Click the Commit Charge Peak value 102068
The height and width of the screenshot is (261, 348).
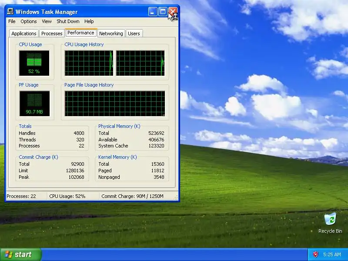click(77, 177)
